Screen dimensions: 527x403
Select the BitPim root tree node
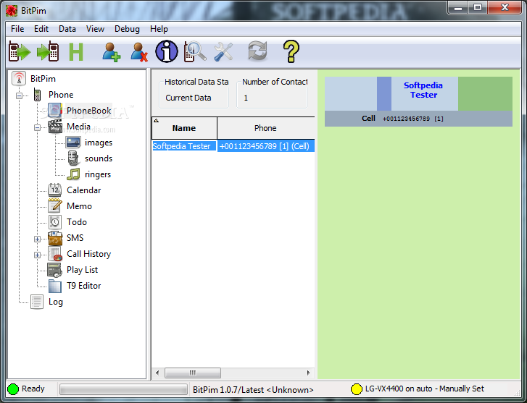click(43, 79)
